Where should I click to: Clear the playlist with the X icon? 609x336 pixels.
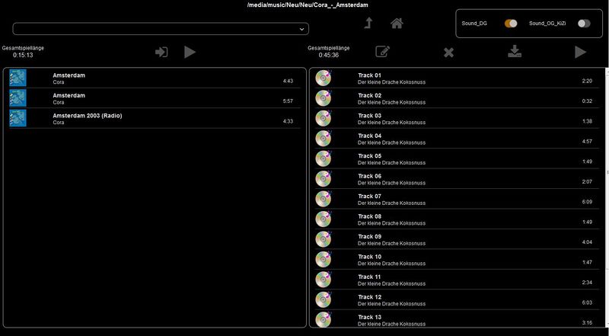tap(448, 52)
